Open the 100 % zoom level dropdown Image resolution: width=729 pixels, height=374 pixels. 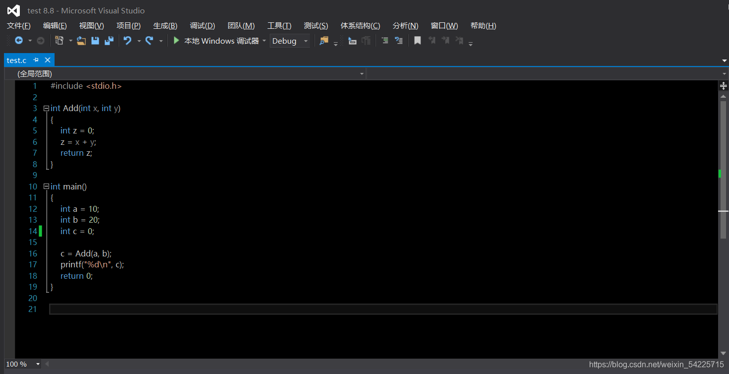23,364
